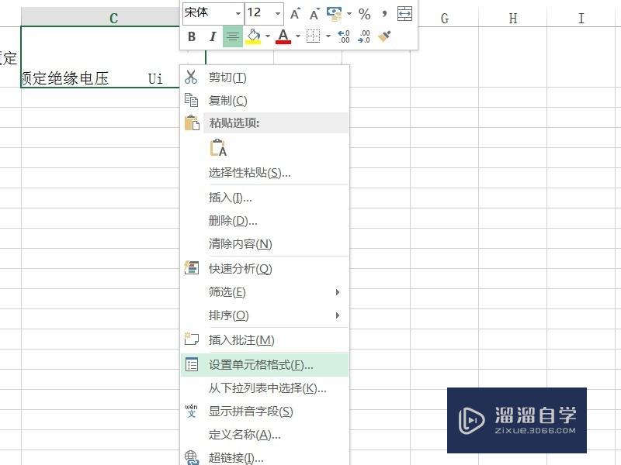Click the Comma Style icon

pyautogui.click(x=384, y=13)
